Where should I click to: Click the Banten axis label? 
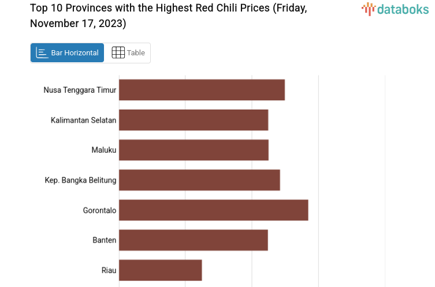(x=105, y=240)
